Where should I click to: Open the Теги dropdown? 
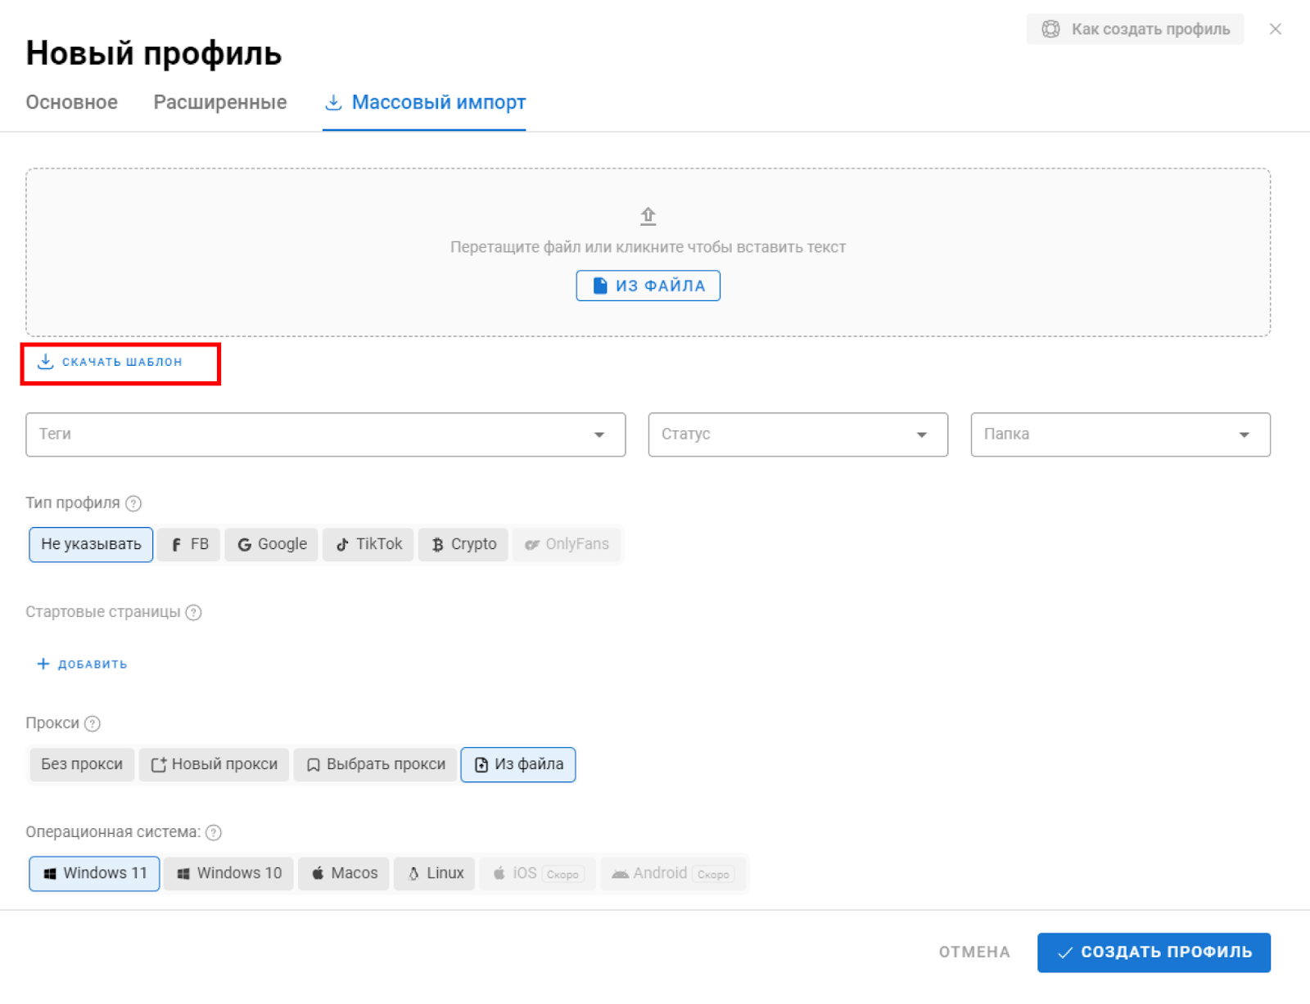tap(325, 434)
